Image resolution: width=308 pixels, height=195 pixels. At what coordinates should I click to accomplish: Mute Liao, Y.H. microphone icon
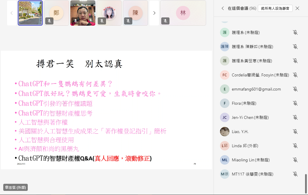pos(295,132)
